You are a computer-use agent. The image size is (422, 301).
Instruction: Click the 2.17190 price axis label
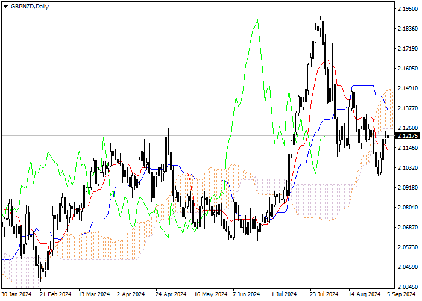[408, 49]
